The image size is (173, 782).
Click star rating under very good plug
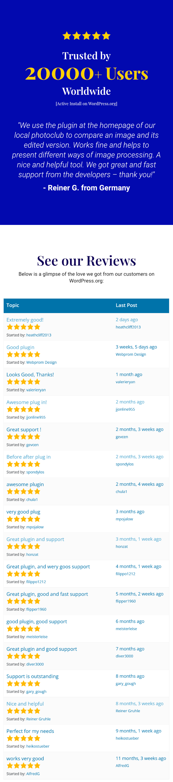tap(23, 519)
